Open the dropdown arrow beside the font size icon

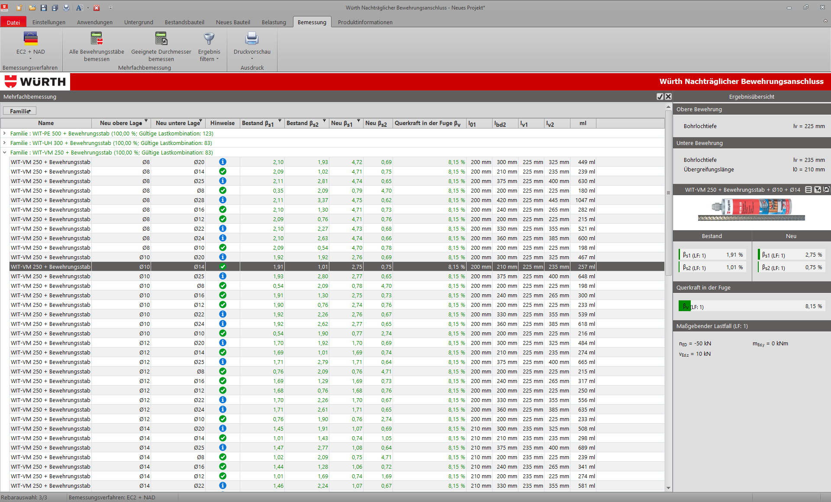point(88,8)
